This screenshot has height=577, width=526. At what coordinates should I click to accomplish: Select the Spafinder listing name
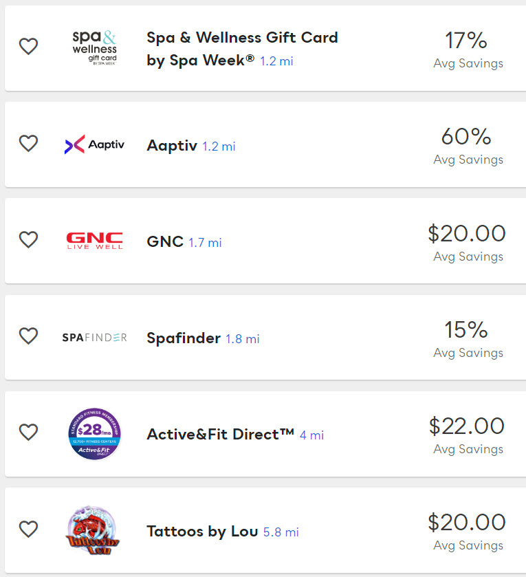tap(184, 338)
